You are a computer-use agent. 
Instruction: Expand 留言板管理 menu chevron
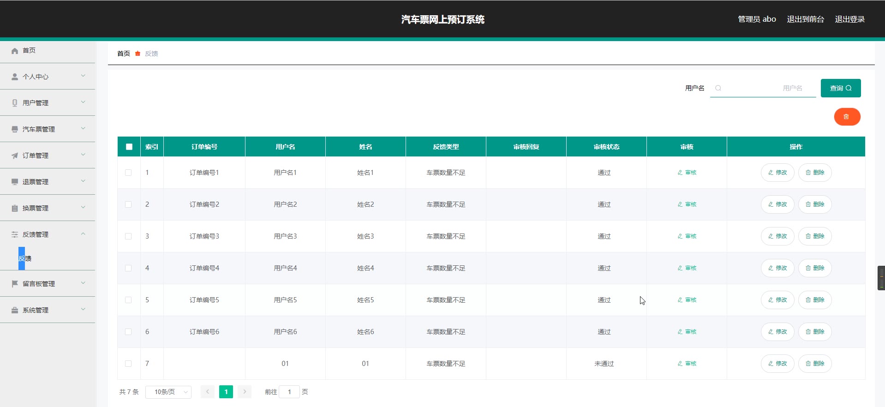pos(83,283)
